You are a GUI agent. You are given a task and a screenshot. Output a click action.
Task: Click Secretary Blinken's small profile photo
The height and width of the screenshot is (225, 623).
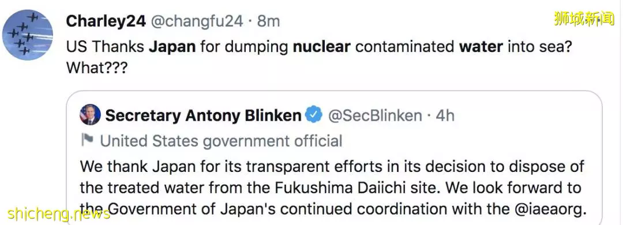(x=90, y=115)
